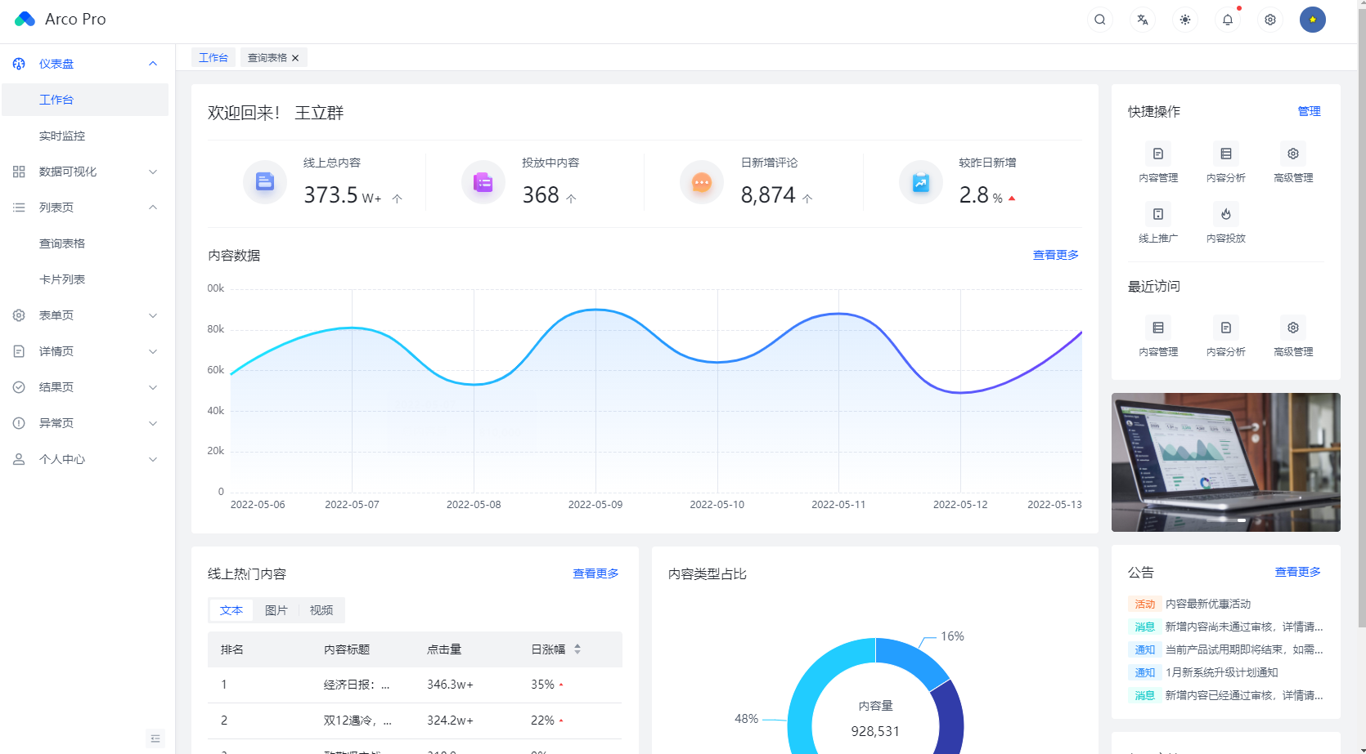Open 实时监控 in the sidebar
The width and height of the screenshot is (1366, 754).
85,136
